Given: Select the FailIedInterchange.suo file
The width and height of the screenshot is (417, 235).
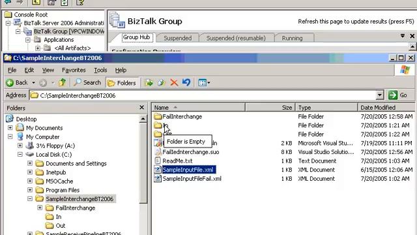Looking at the screenshot, I should coord(187,152).
